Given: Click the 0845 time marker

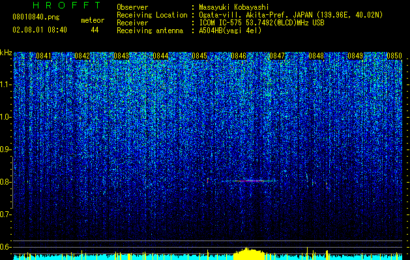Looking at the screenshot, I should [x=199, y=56].
